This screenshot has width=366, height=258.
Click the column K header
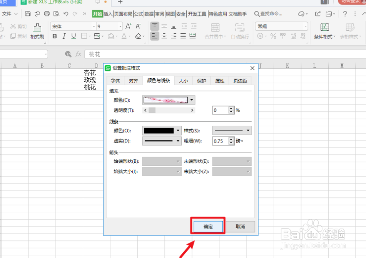pyautogui.click(x=287, y=66)
